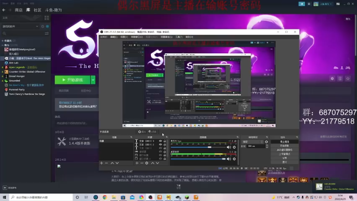Toggle visibility of 窗口采集 2 source
Image resolution: width=357 pixels, height=201 pixels.
[161, 159]
